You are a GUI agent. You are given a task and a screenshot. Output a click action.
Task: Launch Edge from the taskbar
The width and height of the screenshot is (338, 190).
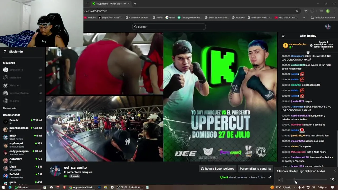10,187
